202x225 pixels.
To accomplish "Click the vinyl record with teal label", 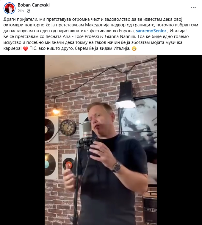I will coord(50,165).
